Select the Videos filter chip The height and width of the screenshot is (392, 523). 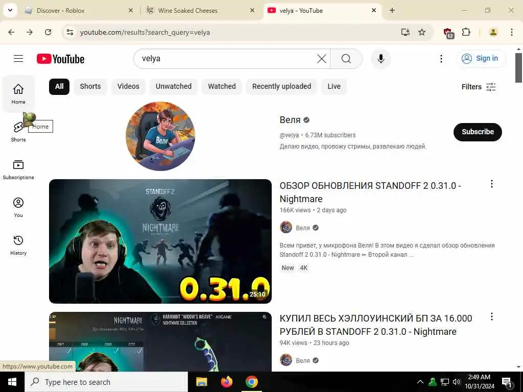(x=128, y=87)
